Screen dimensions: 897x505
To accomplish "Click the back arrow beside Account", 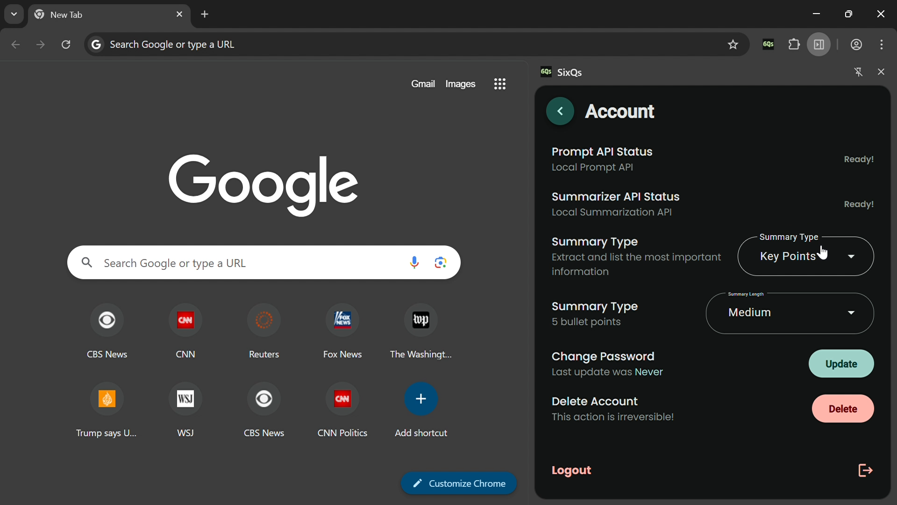I will coord(560,111).
